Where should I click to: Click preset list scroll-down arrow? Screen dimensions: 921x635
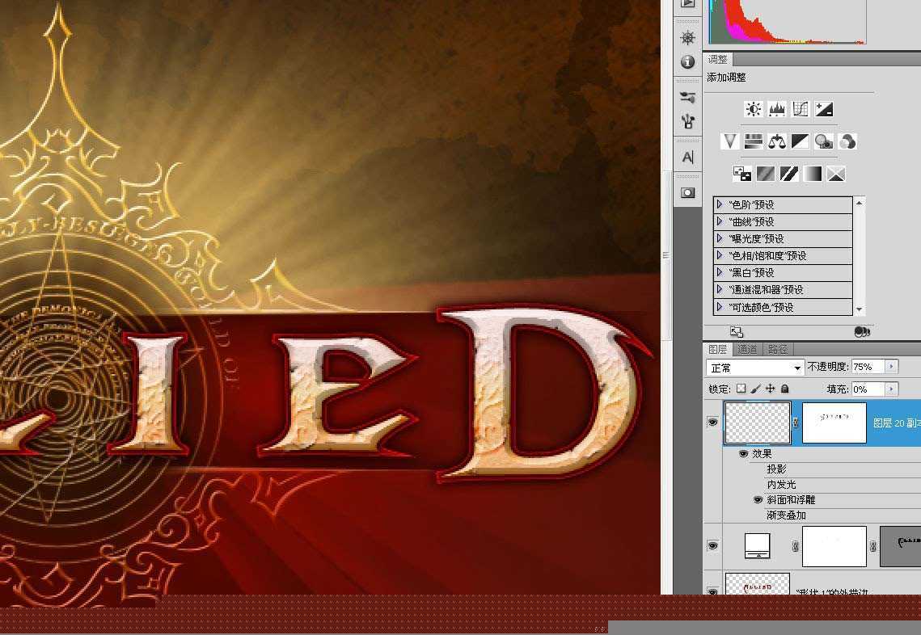(x=860, y=309)
